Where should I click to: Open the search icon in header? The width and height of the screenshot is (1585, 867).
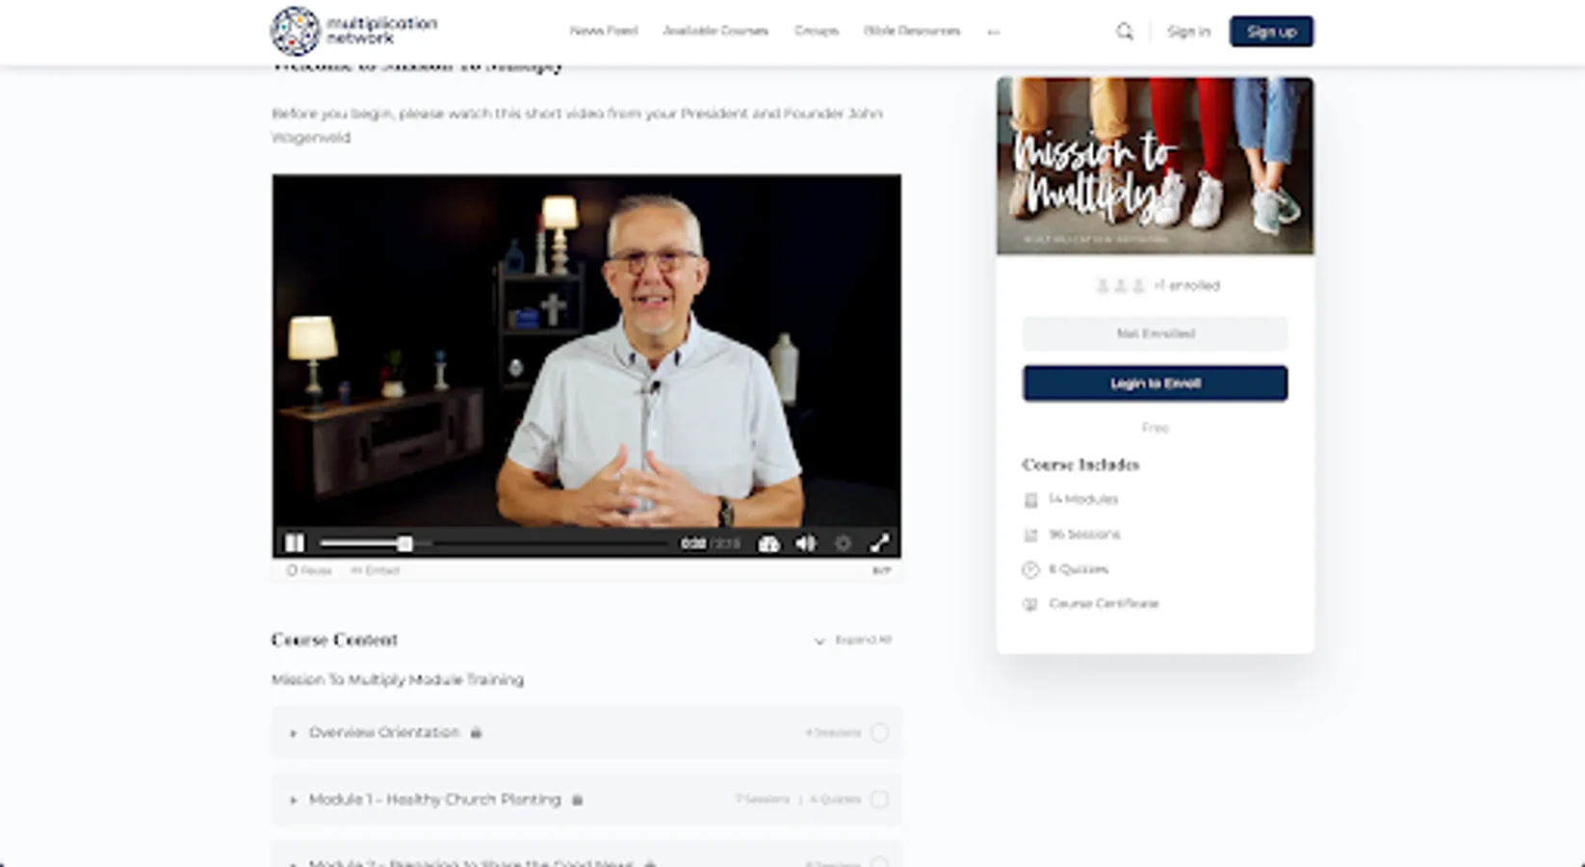point(1124,32)
